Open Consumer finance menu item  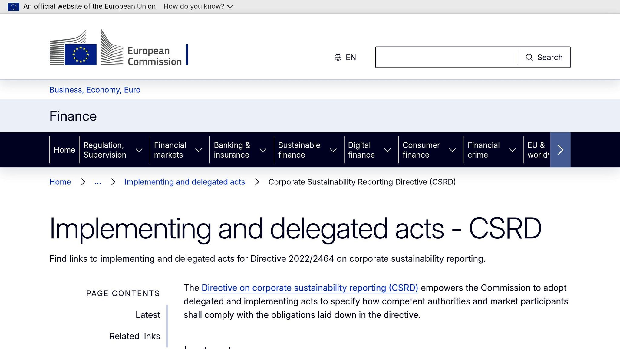click(421, 150)
